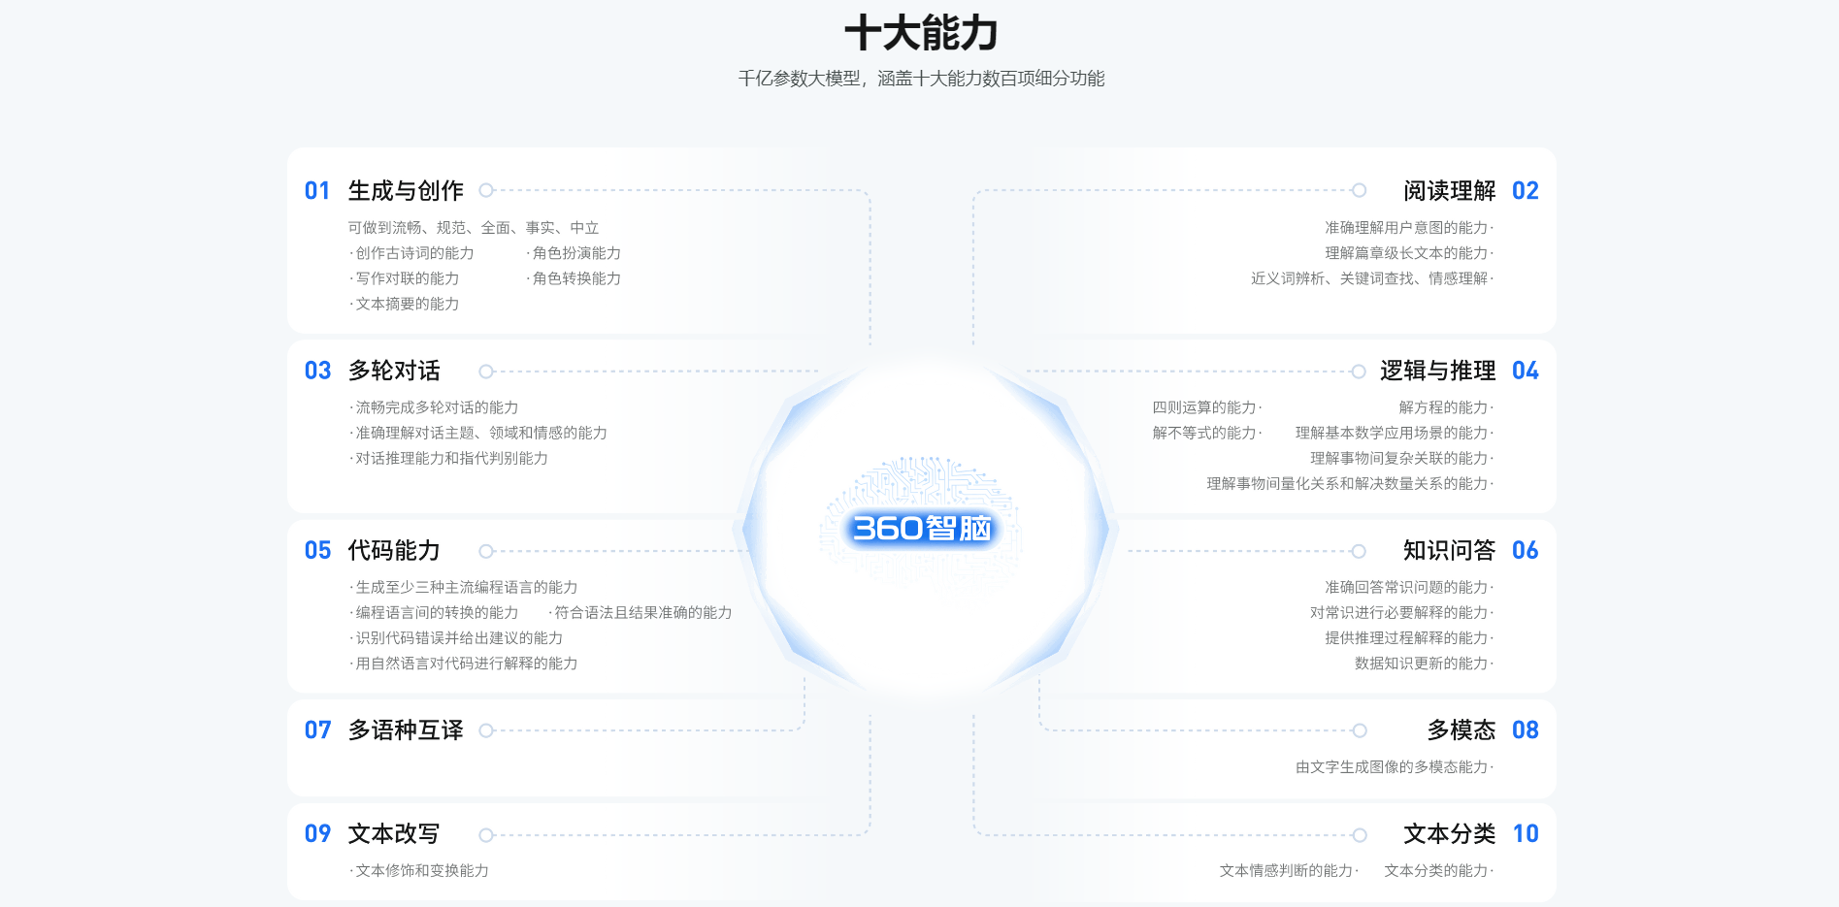This screenshot has width=1839, height=907.
Task: Click the number badge 02 beside 阅读理解
Action: tap(1526, 191)
